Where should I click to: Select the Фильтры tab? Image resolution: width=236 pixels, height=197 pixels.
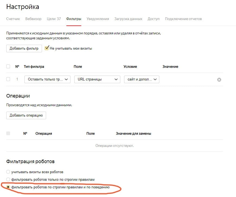coord(74,19)
